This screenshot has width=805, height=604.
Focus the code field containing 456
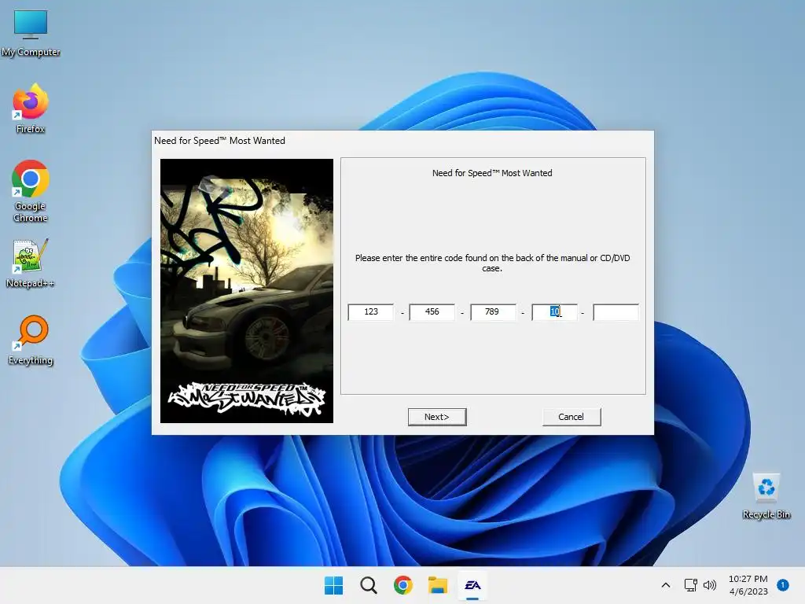click(432, 311)
